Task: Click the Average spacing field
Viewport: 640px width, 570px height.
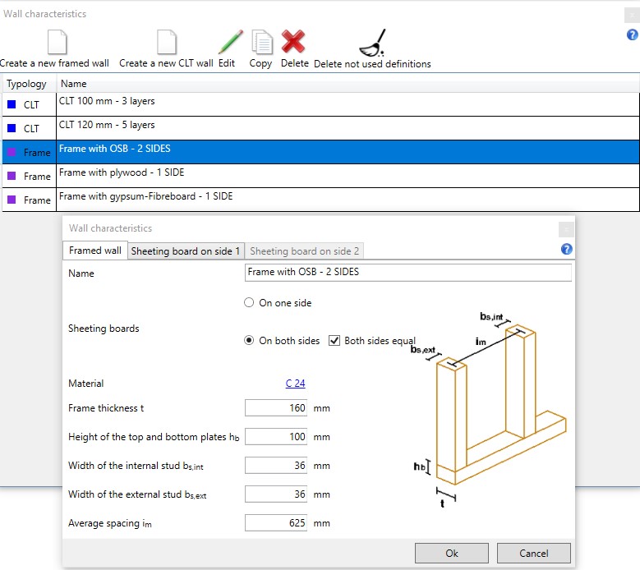Action: (276, 522)
